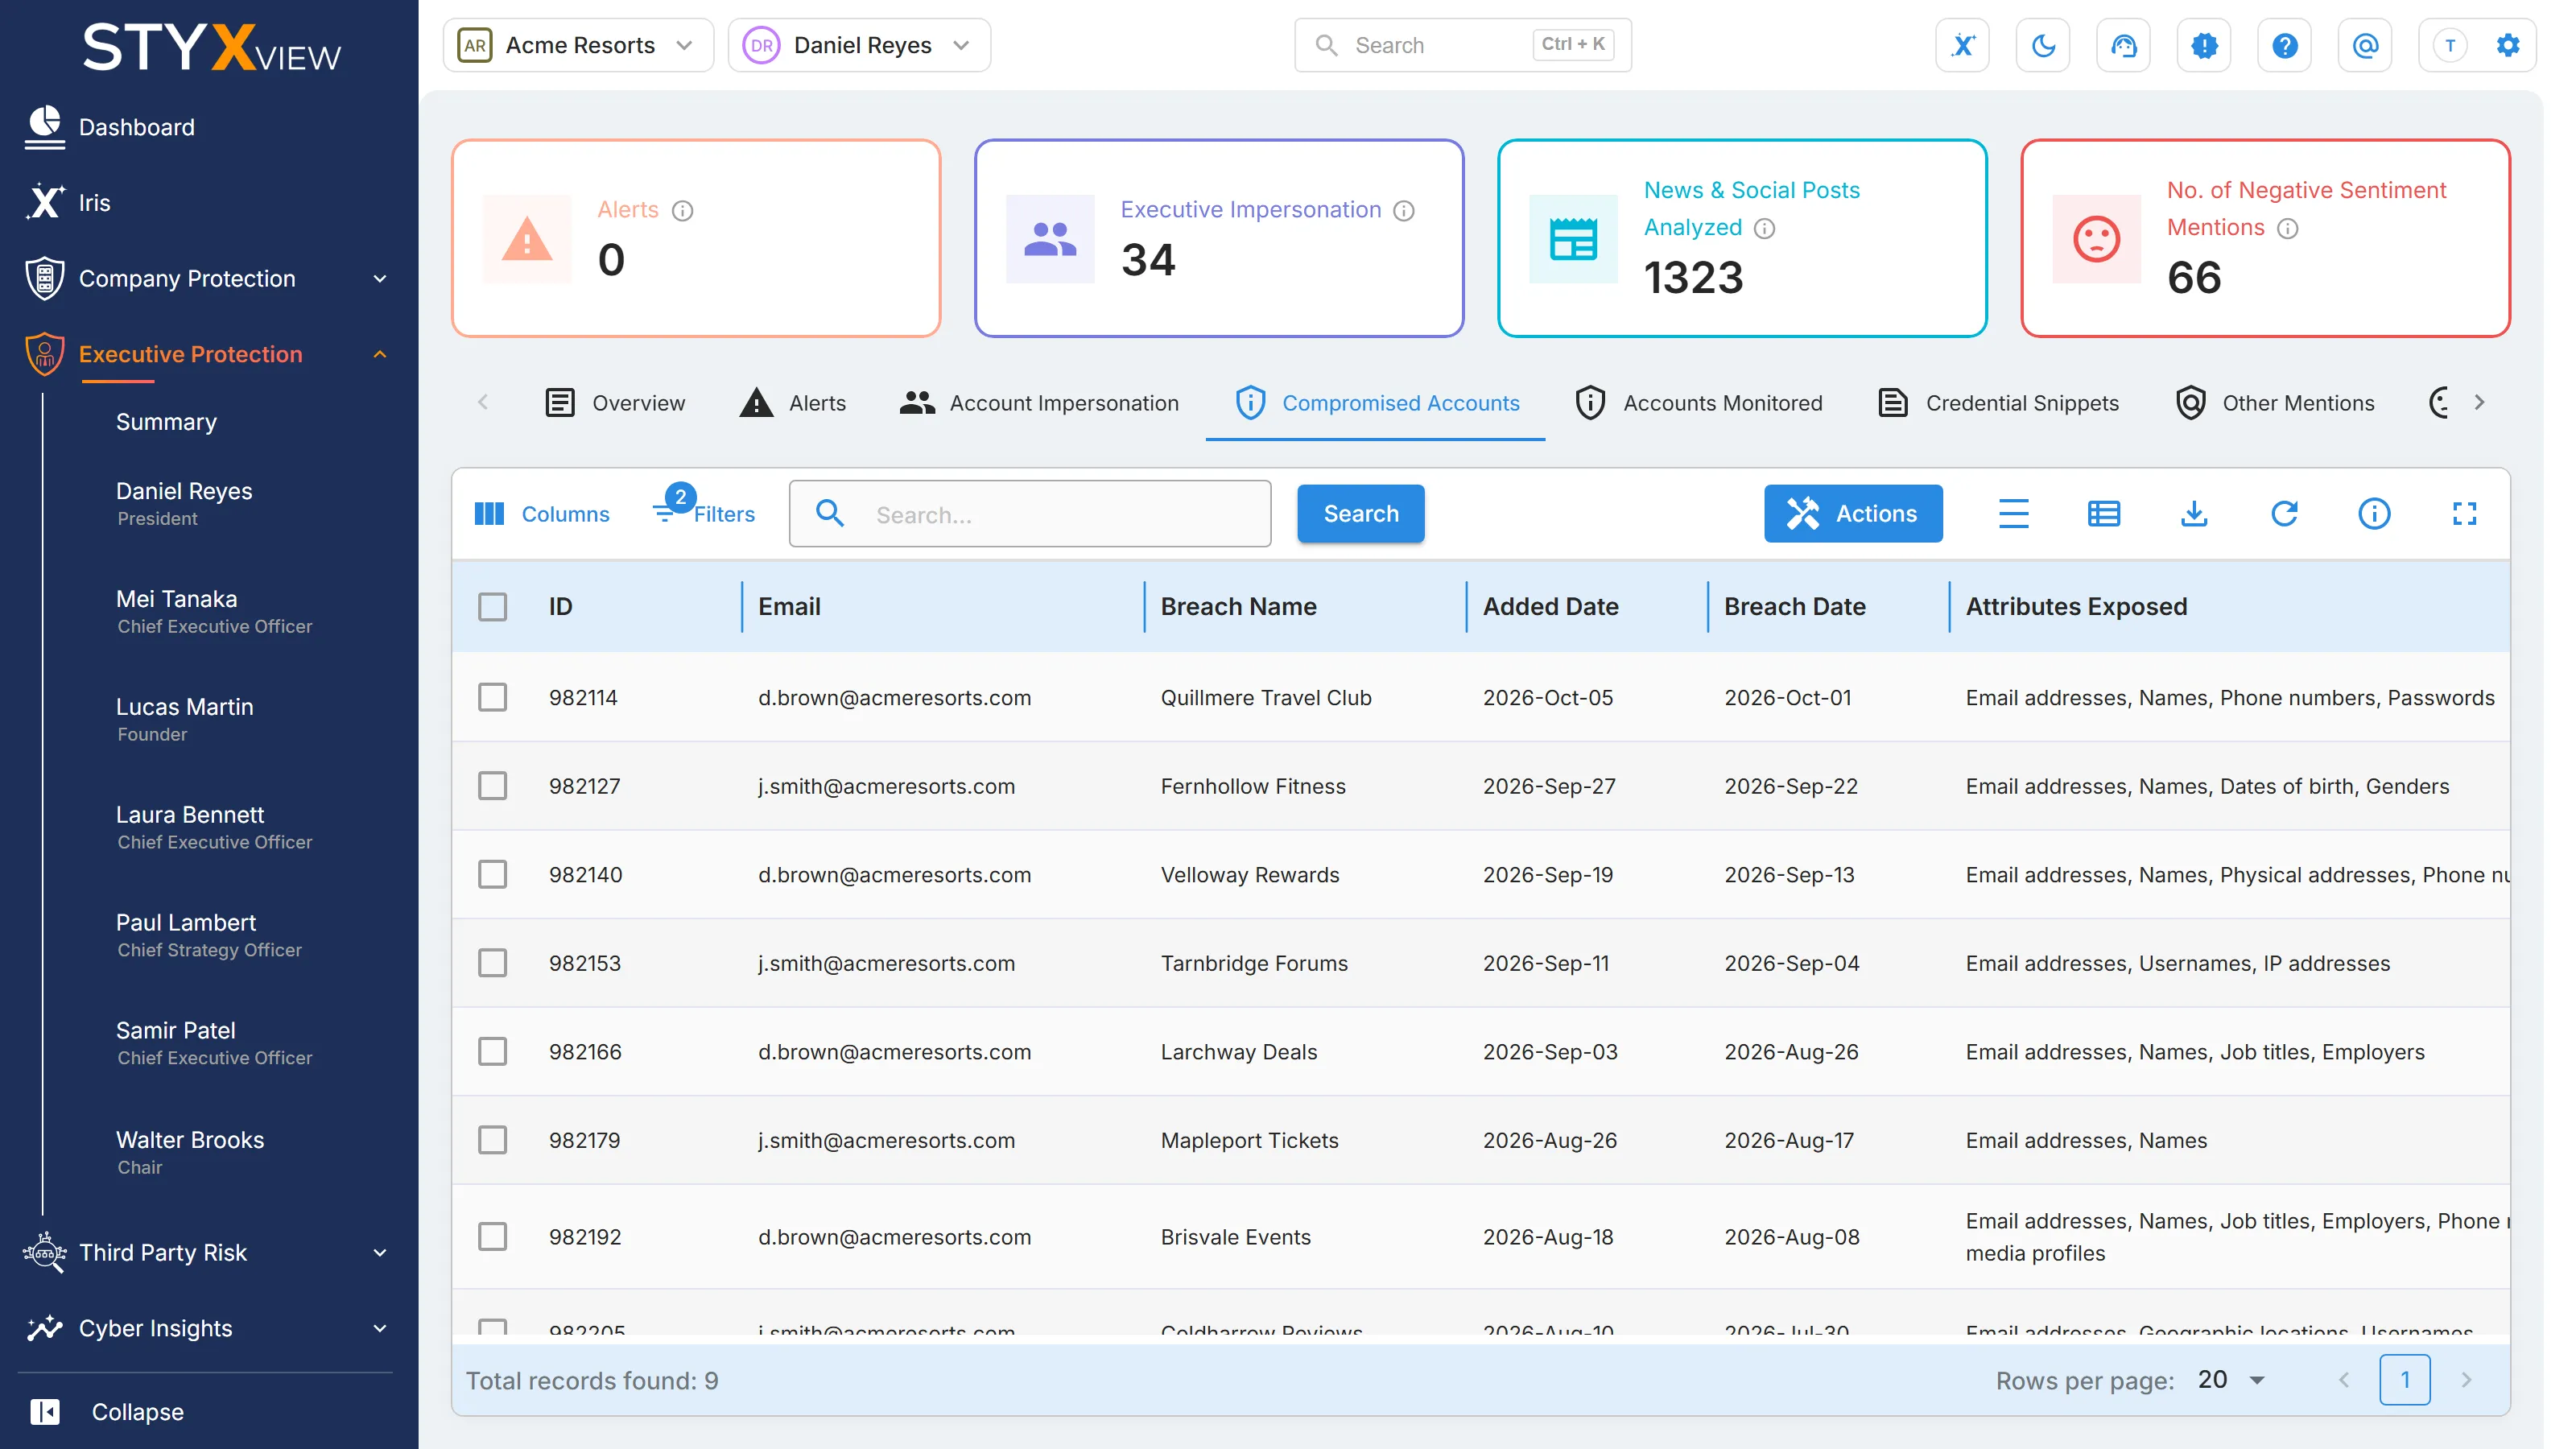Click Quillmere Travel Club breach name
The width and height of the screenshot is (2576, 1449).
coord(1266,698)
